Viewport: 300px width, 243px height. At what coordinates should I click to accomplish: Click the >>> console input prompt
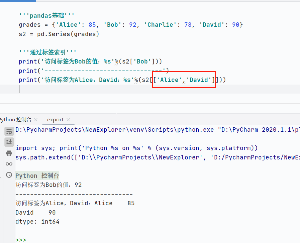pos(21,240)
